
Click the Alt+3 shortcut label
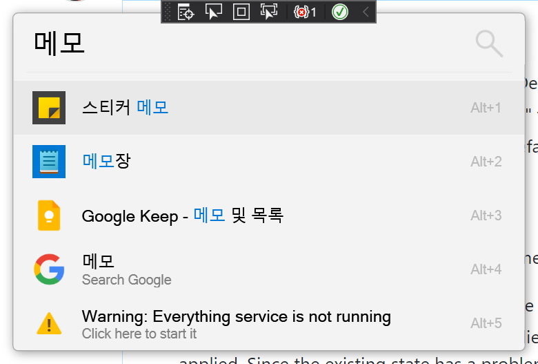pyautogui.click(x=486, y=215)
